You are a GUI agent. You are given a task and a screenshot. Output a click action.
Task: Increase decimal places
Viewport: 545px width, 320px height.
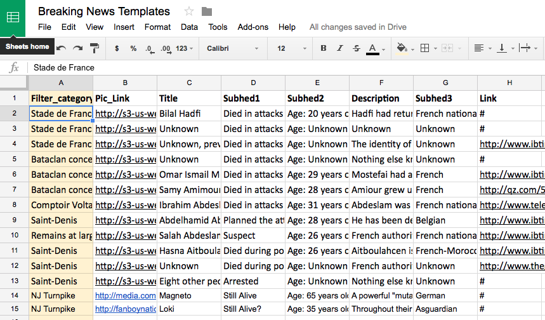point(166,49)
